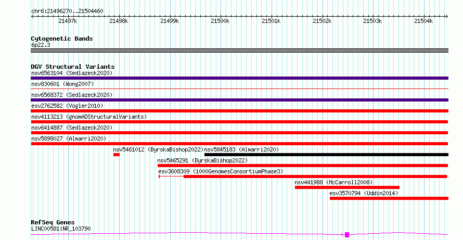Click the 21497k ruler tick label
This screenshot has height=240, width=463.
click(x=68, y=21)
